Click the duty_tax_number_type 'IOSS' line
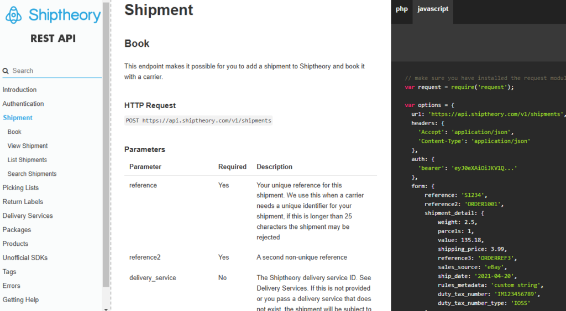 point(484,303)
